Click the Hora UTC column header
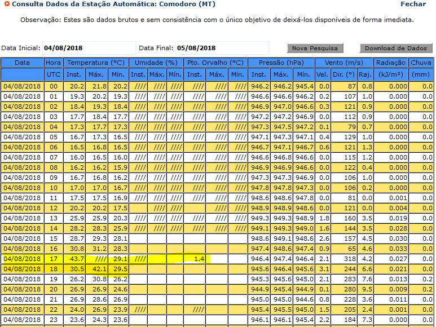The width and height of the screenshot is (436, 327). pos(54,68)
